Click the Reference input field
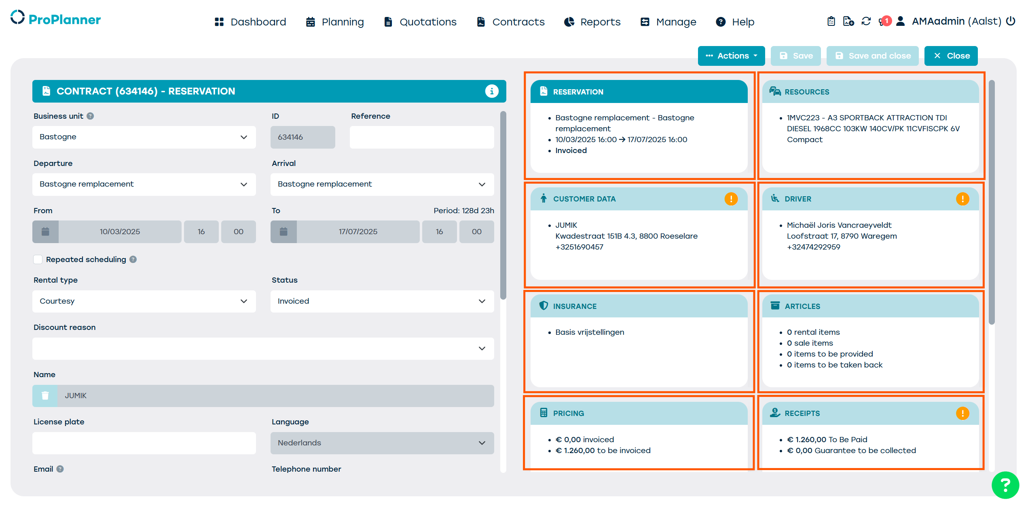Screen dimensions: 1028x508 (421, 137)
